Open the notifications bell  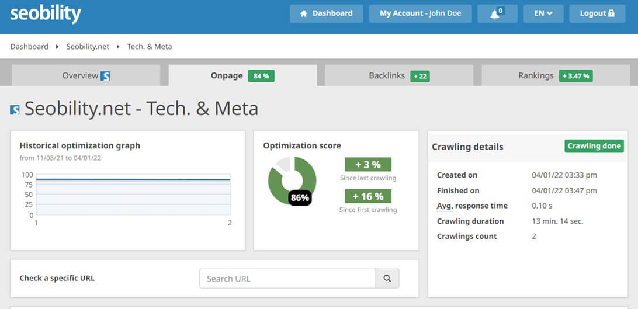pos(497,13)
